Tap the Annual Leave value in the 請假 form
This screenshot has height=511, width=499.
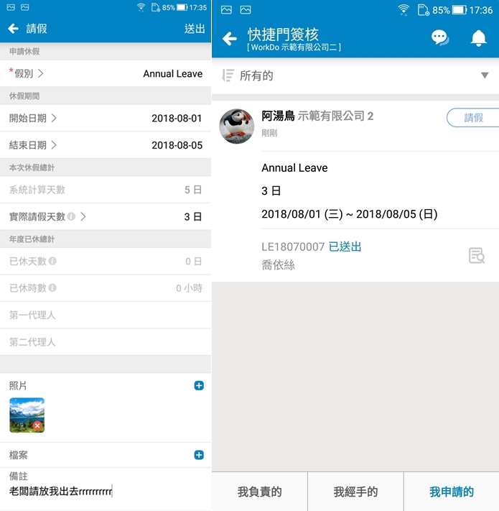click(x=173, y=73)
